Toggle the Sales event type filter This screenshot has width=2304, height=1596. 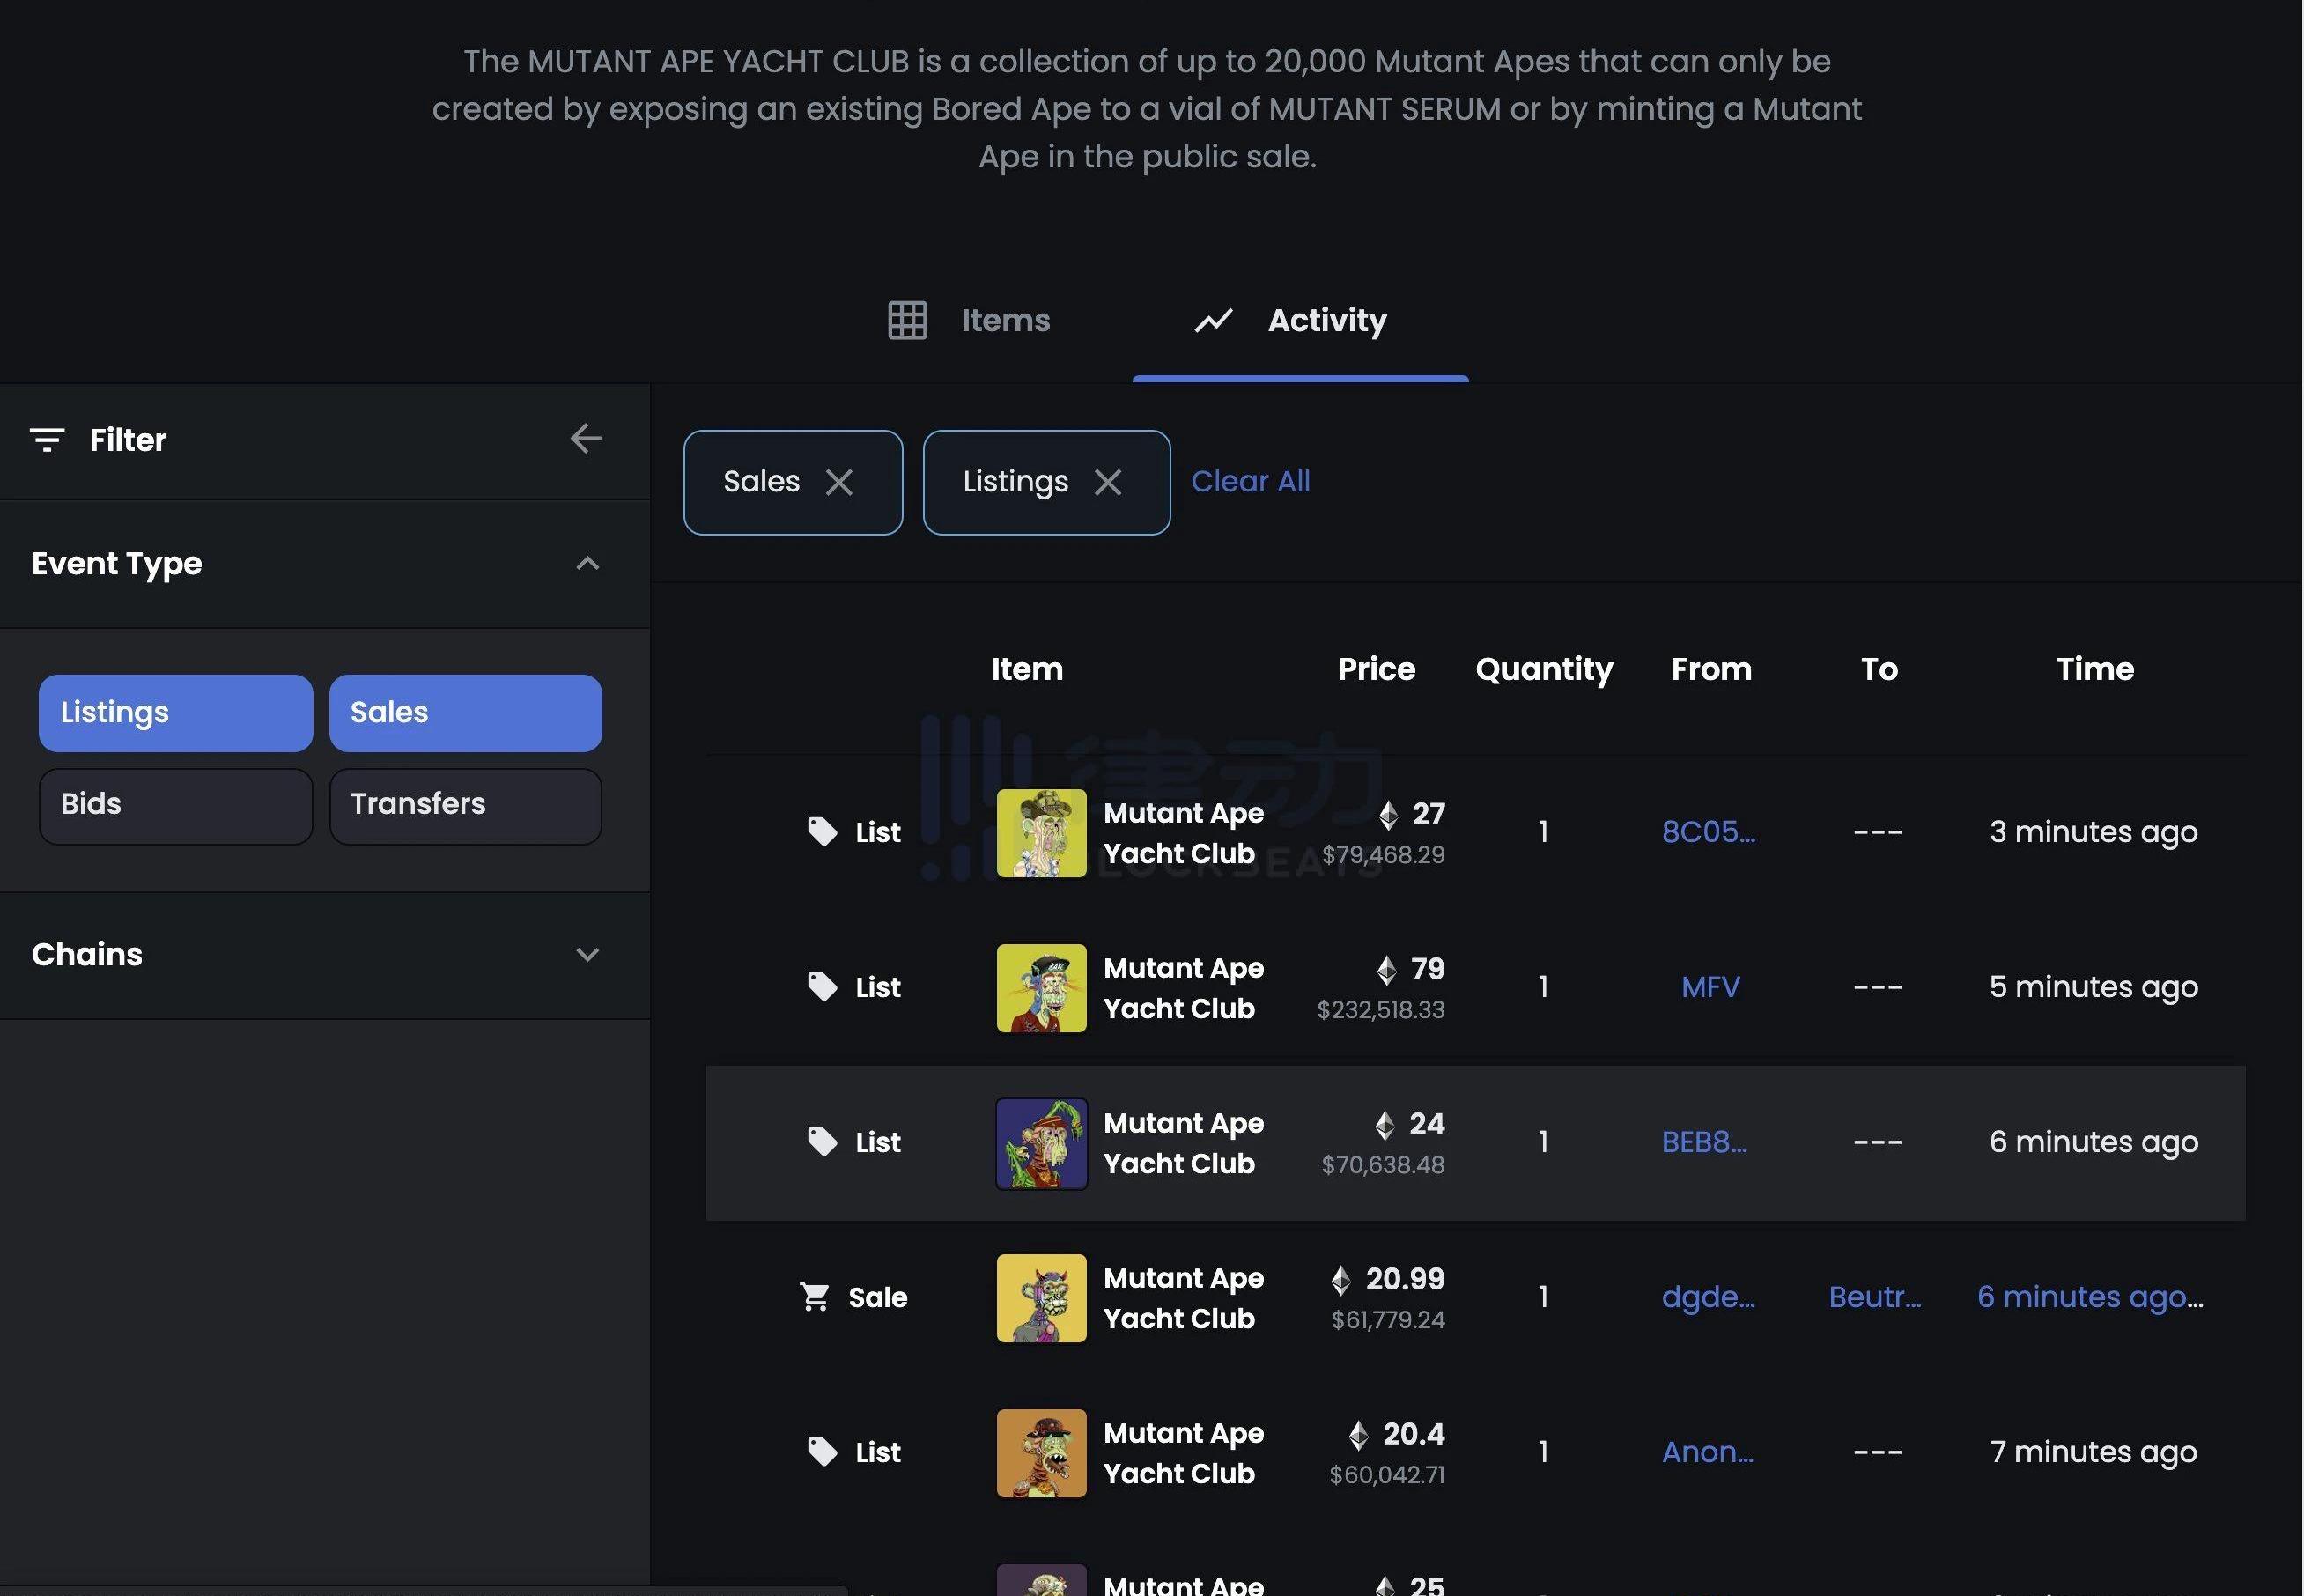click(465, 713)
